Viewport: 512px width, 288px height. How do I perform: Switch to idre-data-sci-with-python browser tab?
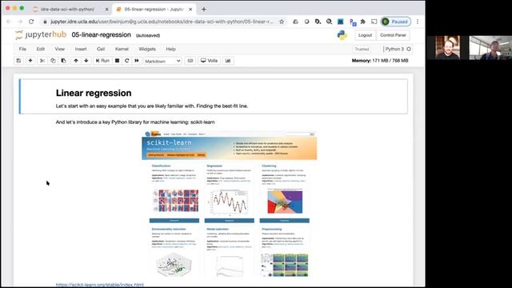pos(67,9)
